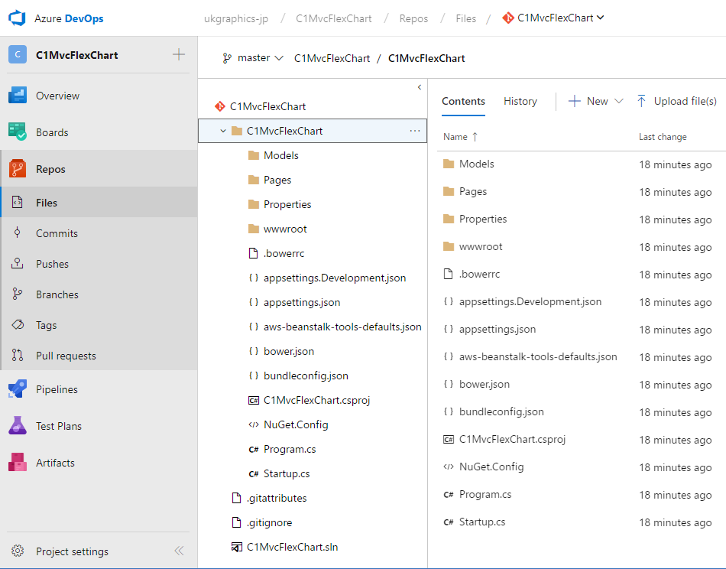Screen dimensions: 726x569
Task: Open Program.cs in Contents list
Action: pyautogui.click(x=485, y=494)
